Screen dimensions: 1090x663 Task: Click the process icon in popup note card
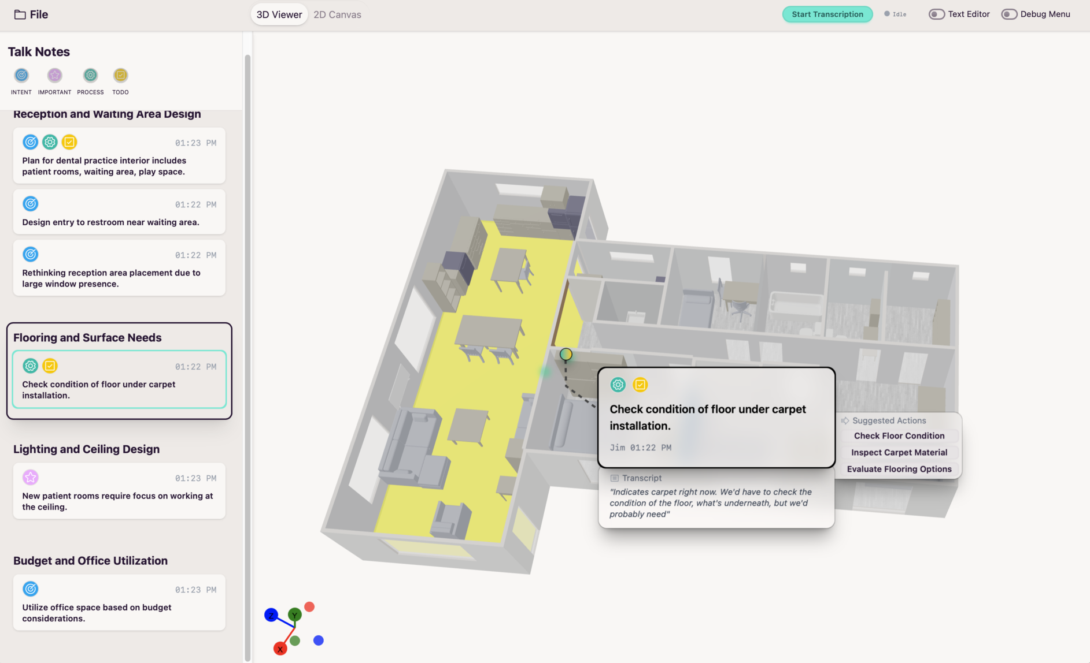coord(618,385)
